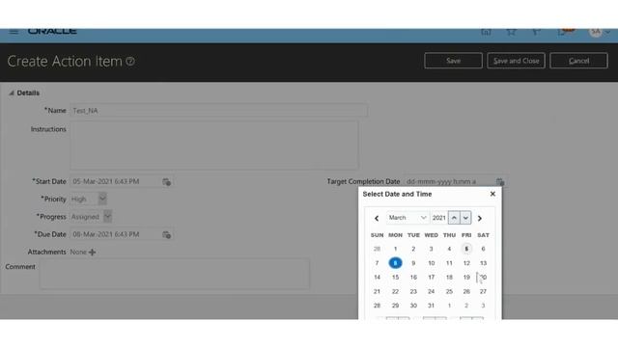Close the Select Date and Time popup

pos(492,194)
